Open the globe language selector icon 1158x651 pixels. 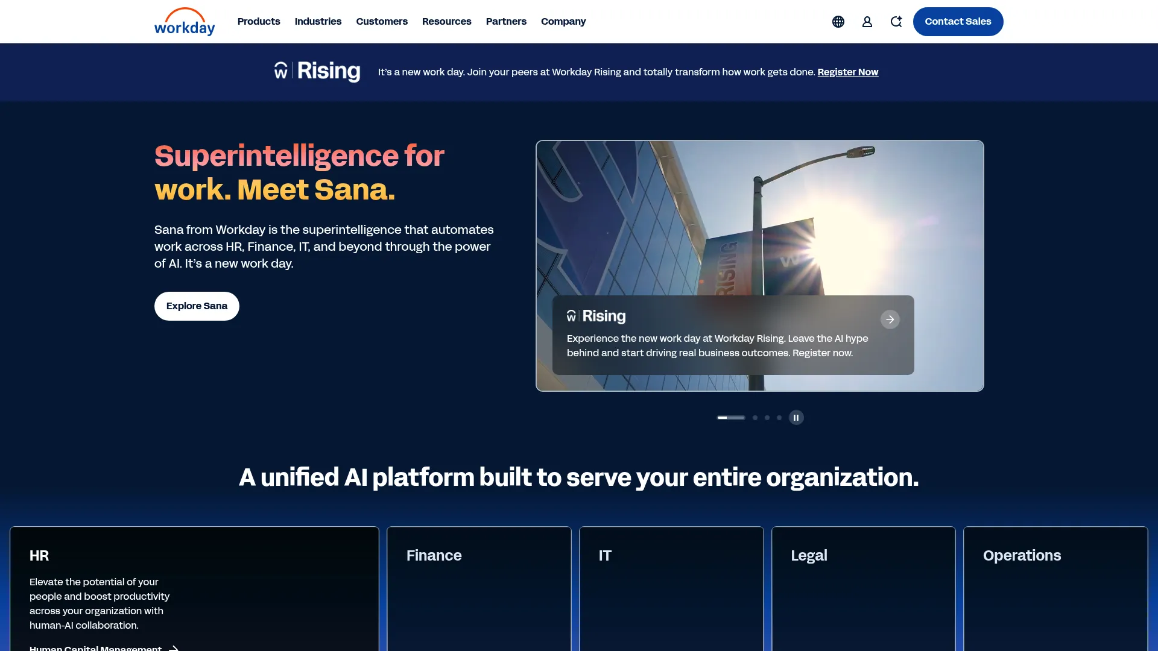click(838, 22)
